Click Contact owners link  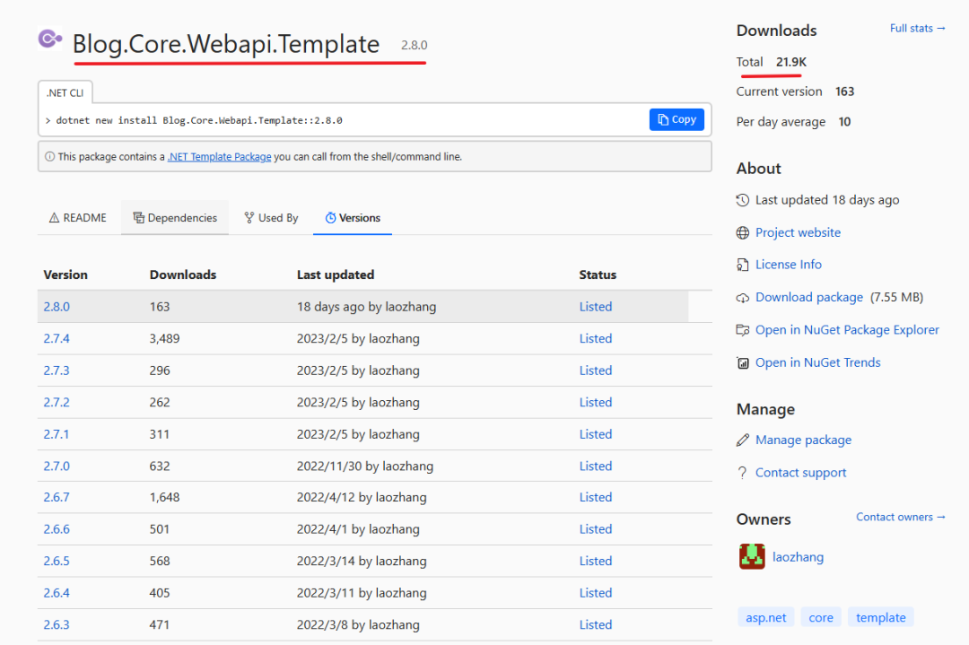(x=901, y=517)
